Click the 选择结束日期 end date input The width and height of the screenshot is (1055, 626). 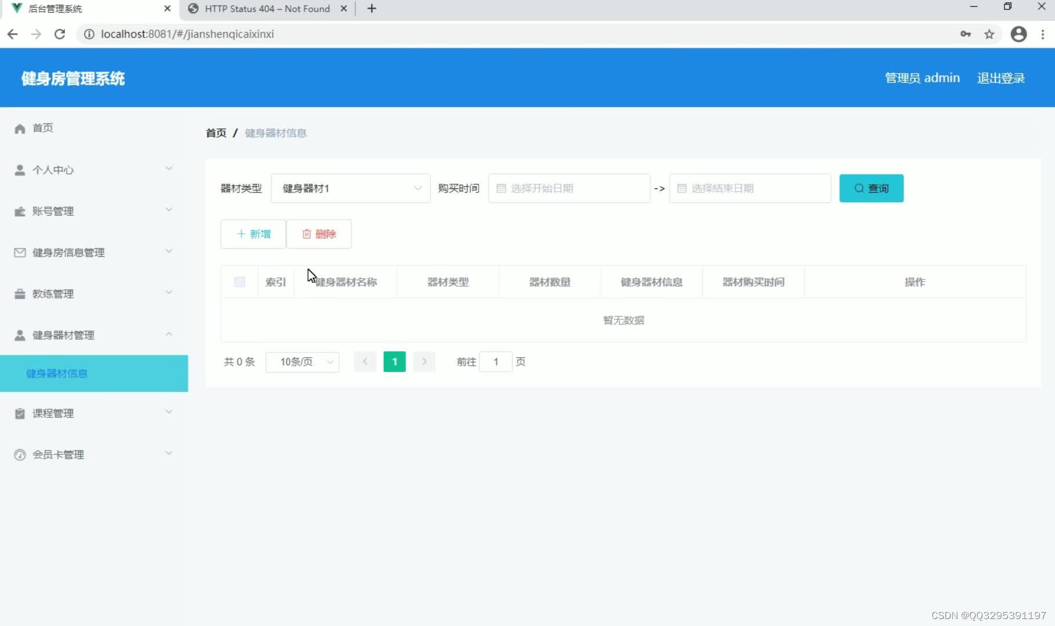[750, 188]
